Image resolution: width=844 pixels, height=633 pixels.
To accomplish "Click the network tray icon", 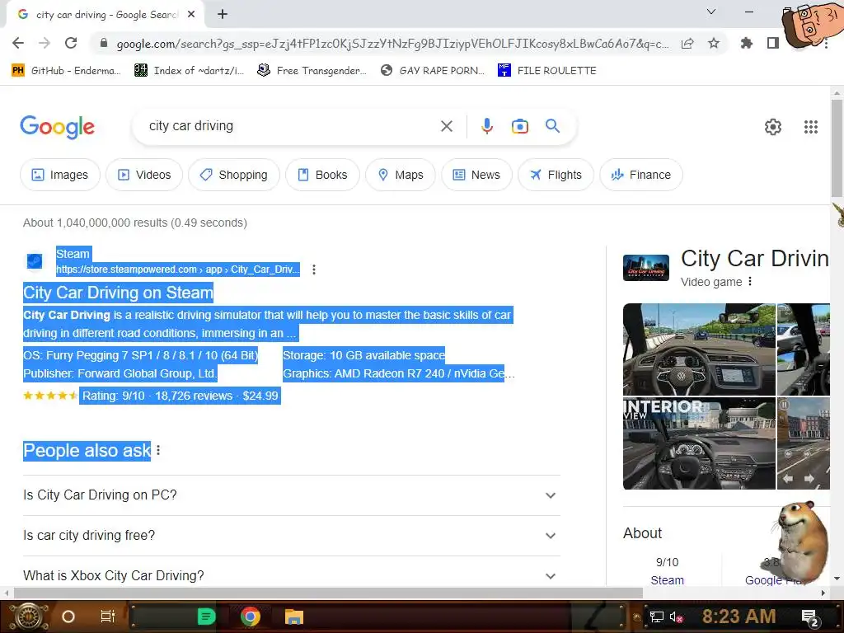I will 656,617.
